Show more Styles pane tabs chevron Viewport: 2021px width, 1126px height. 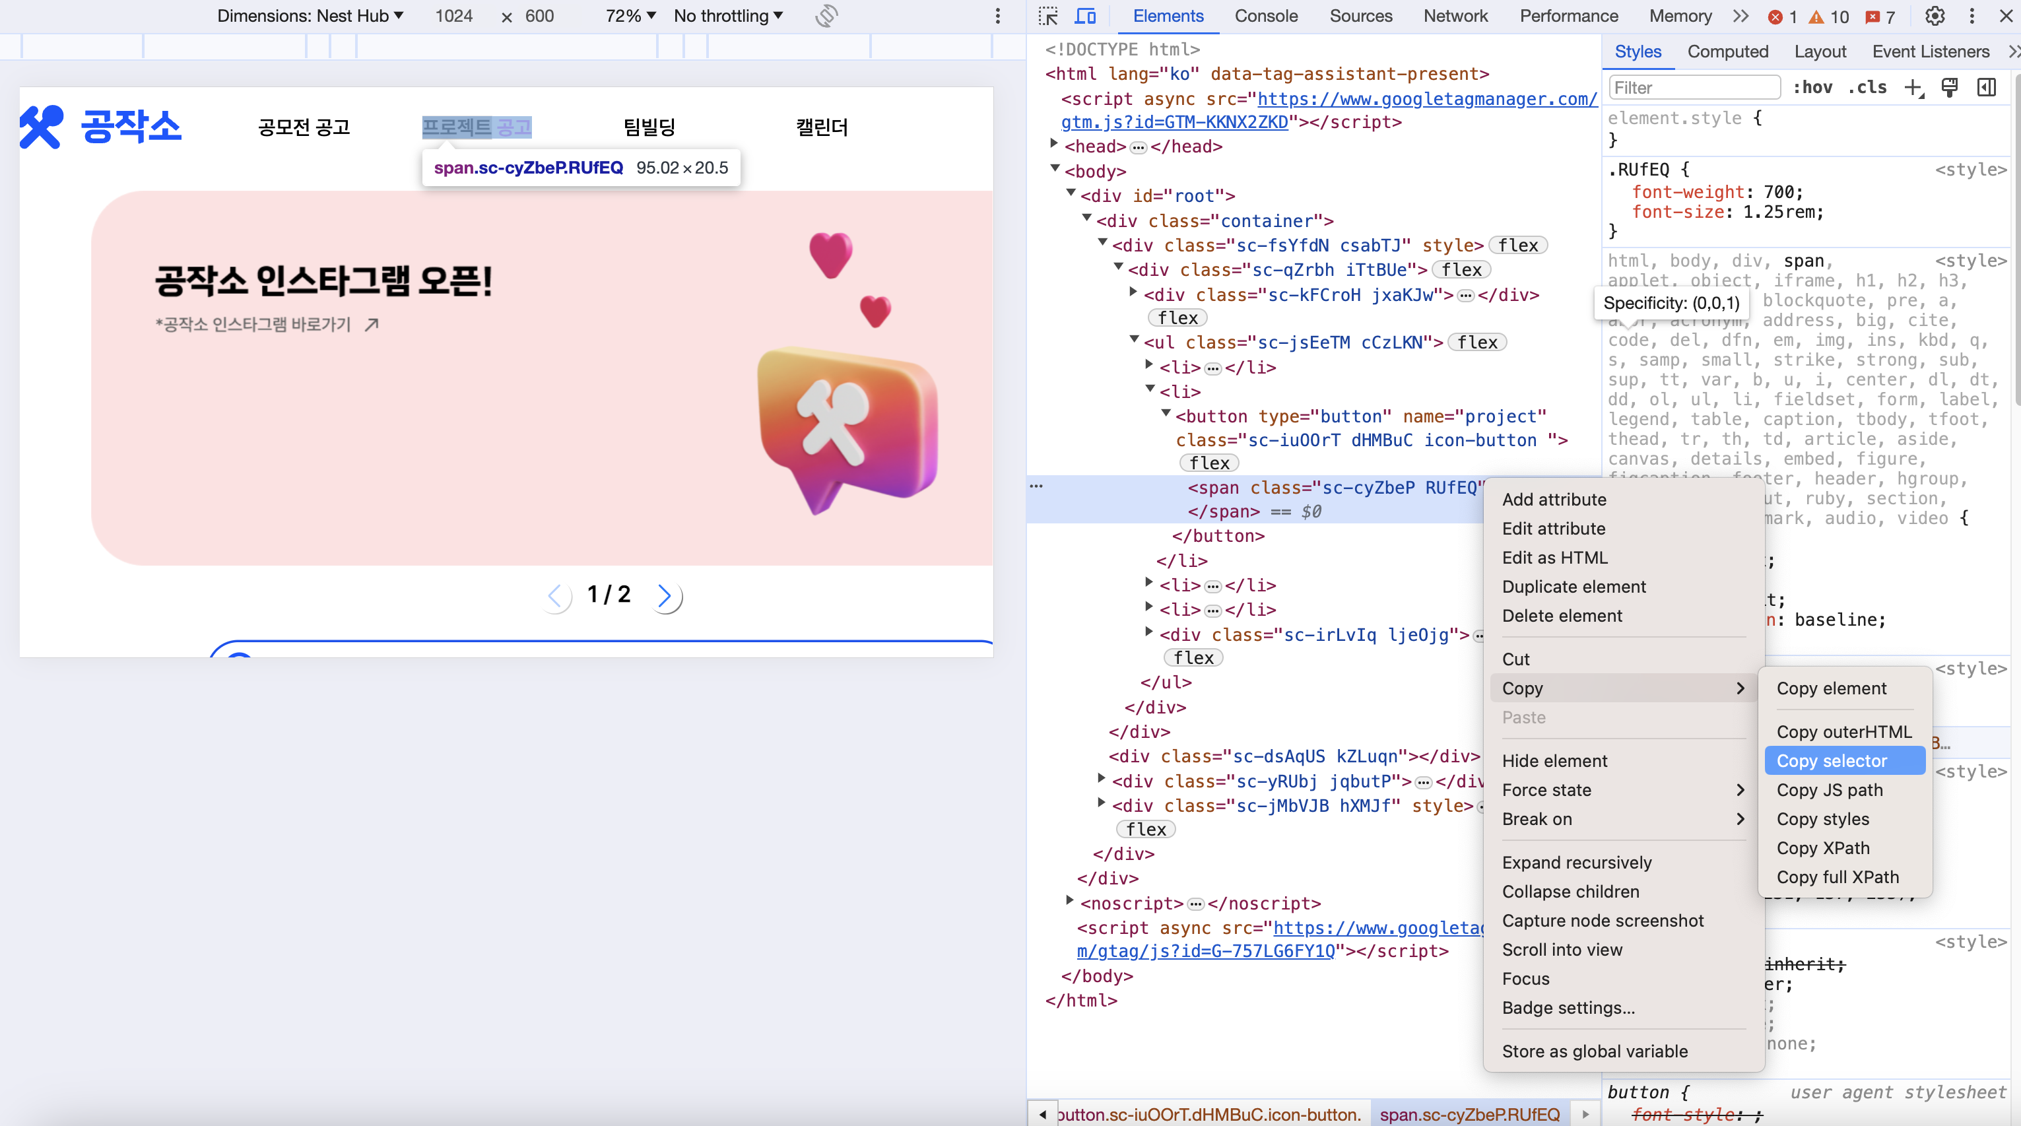tap(2013, 51)
